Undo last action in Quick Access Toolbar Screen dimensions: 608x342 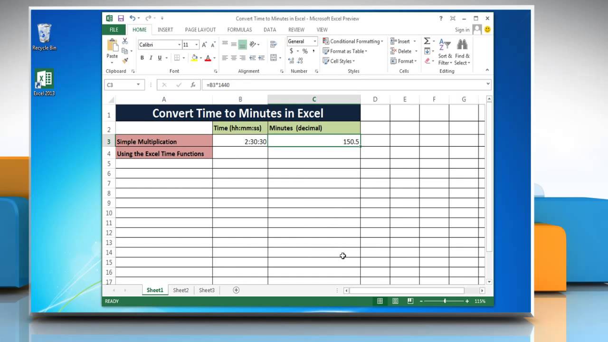pos(133,19)
